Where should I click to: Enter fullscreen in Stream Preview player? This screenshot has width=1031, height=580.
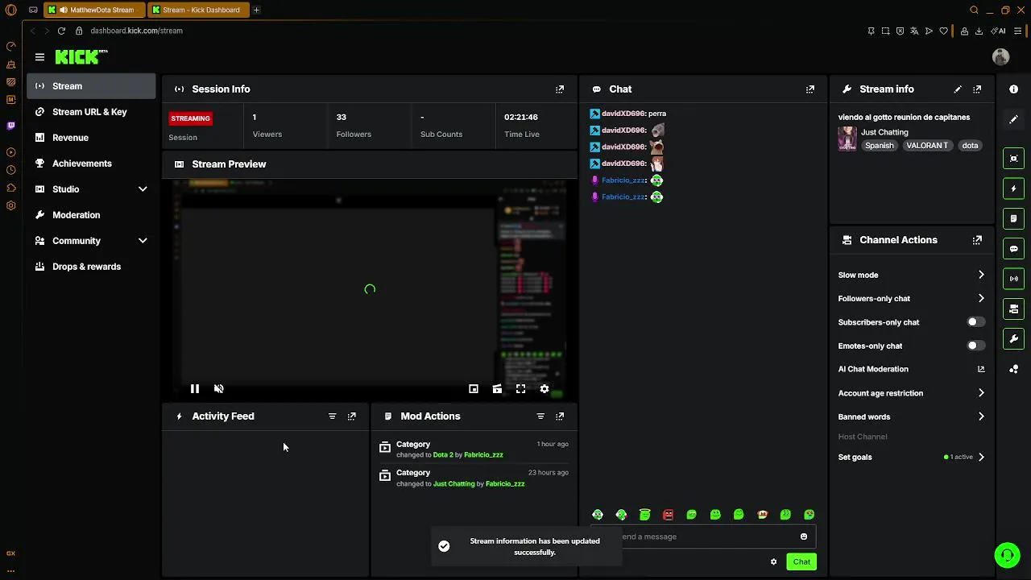click(x=521, y=389)
